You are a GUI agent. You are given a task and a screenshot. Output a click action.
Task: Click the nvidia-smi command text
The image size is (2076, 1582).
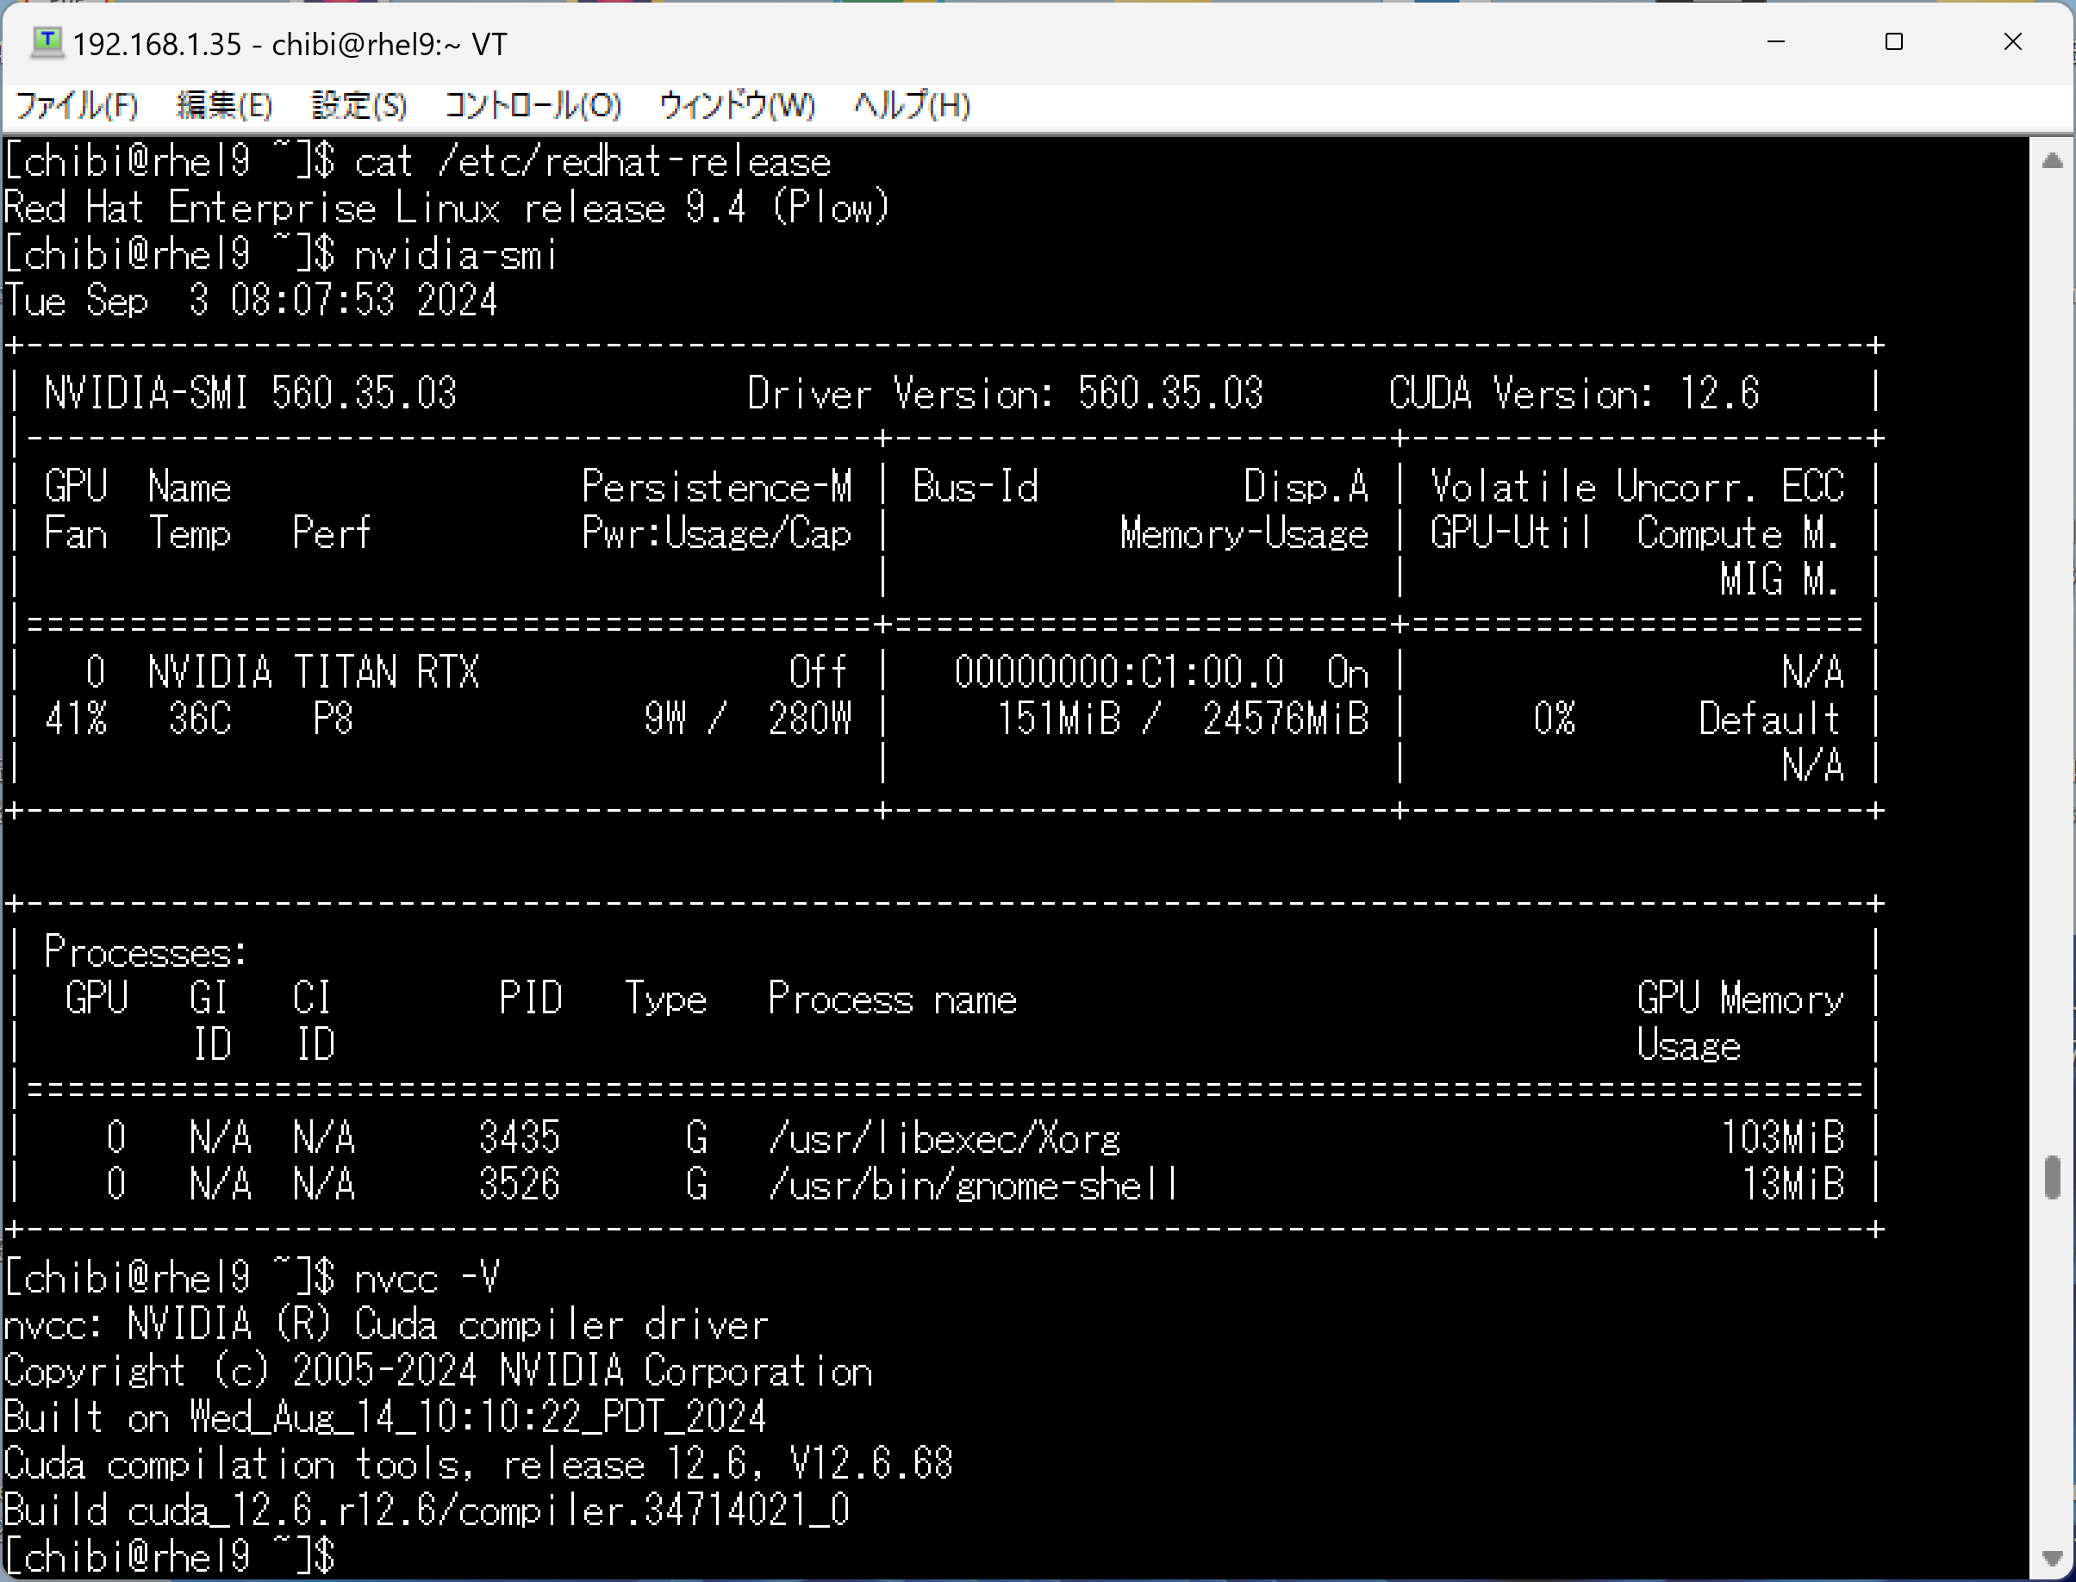coord(455,255)
